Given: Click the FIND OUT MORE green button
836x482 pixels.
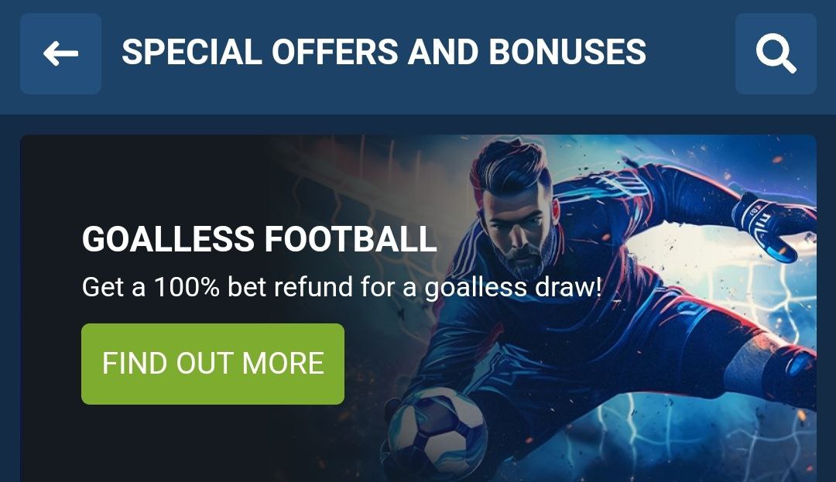Looking at the screenshot, I should (x=213, y=364).
